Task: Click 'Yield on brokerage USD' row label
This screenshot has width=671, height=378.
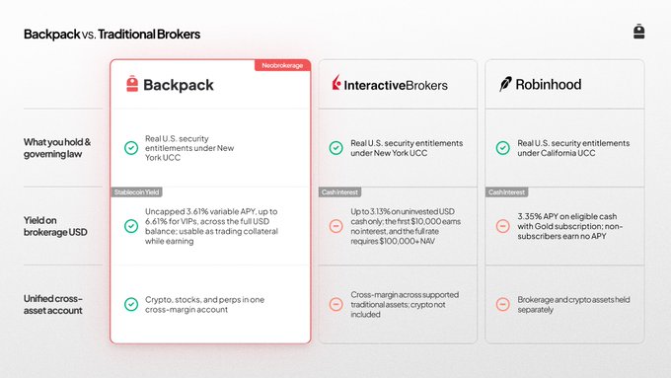Action: click(55, 226)
